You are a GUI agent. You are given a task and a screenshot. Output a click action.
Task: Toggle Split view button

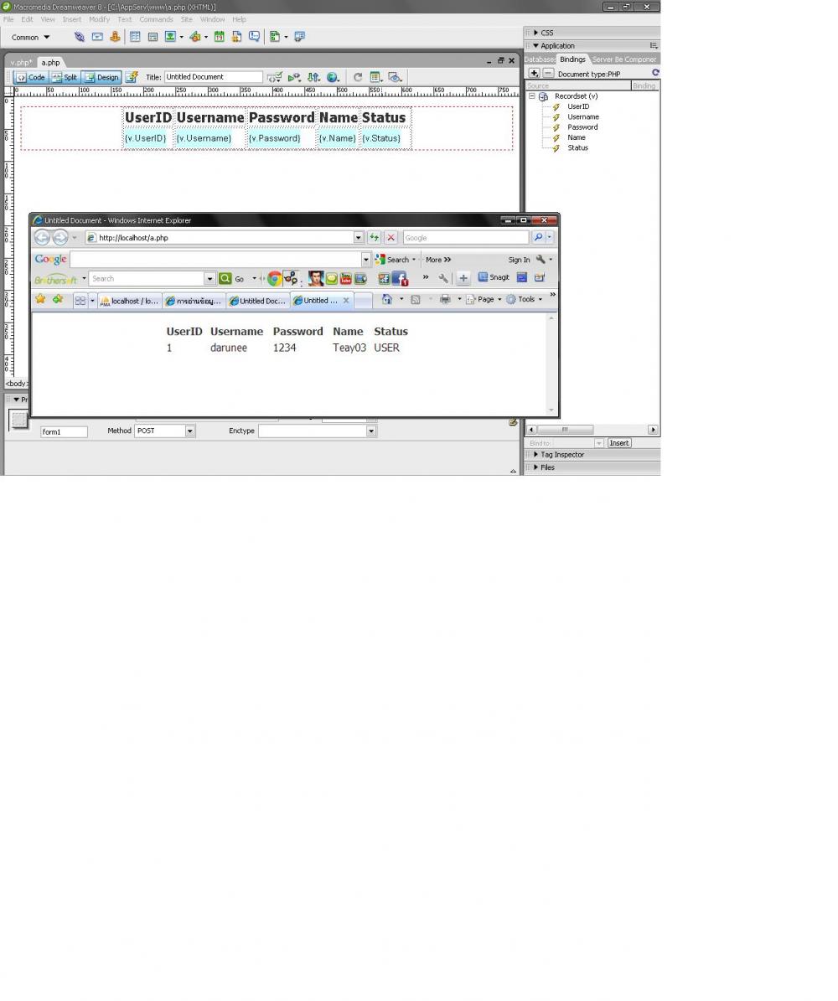click(65, 77)
